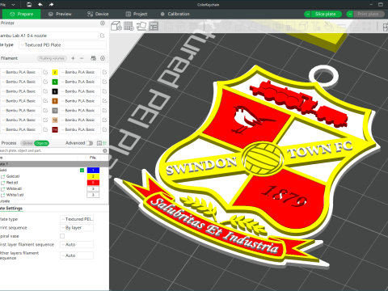
Task: Switch to the Preview tab
Action: tap(60, 14)
